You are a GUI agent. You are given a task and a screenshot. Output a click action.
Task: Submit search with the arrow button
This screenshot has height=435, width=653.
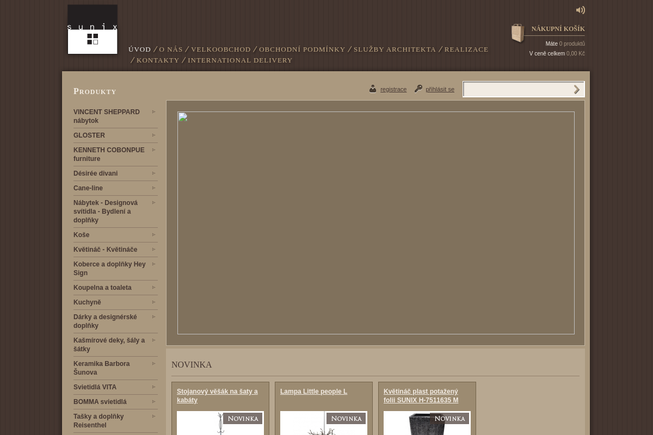(576, 89)
